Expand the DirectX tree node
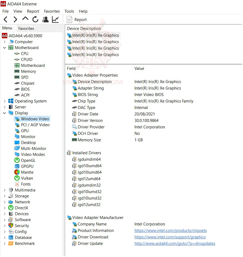Viewport: 243px width, 257px height. [x=5, y=208]
